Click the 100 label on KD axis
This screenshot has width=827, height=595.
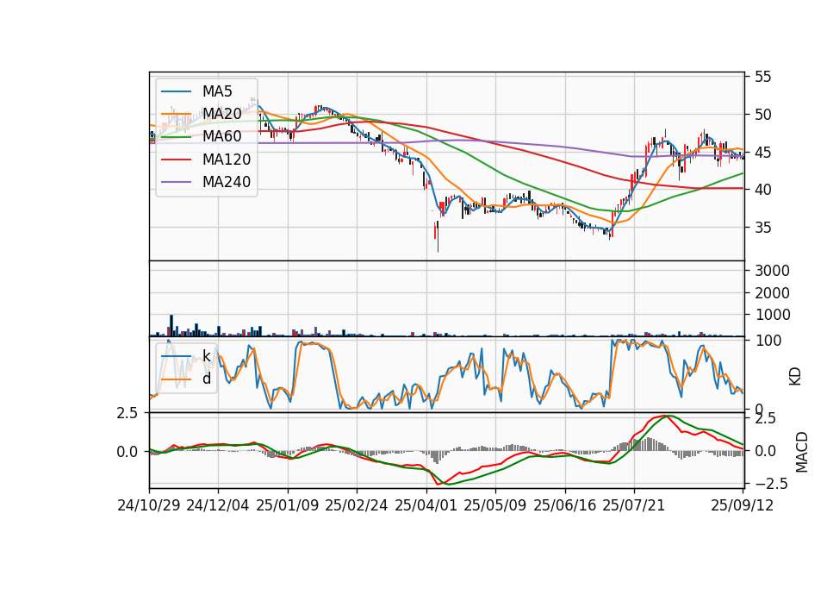coord(768,341)
